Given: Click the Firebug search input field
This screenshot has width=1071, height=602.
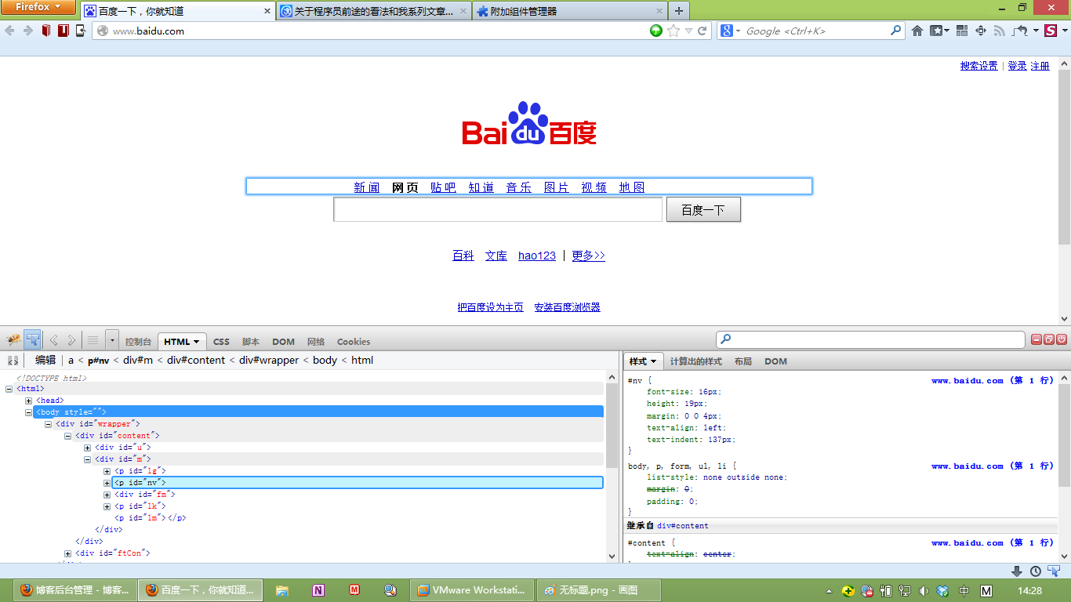Looking at the screenshot, I should 870,339.
